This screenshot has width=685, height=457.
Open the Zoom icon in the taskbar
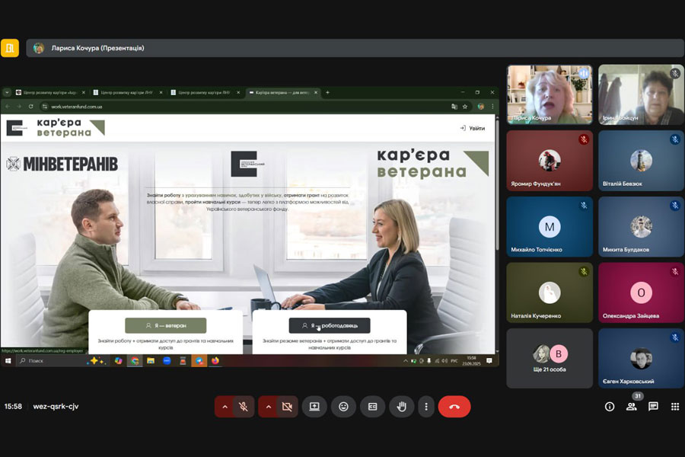pos(167,361)
